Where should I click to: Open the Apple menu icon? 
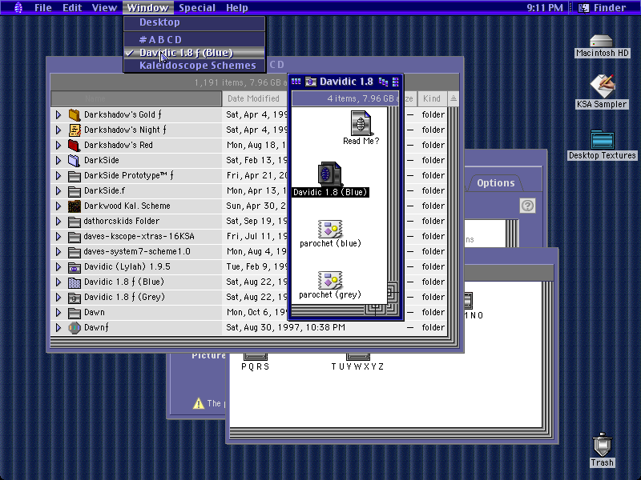tap(18, 8)
